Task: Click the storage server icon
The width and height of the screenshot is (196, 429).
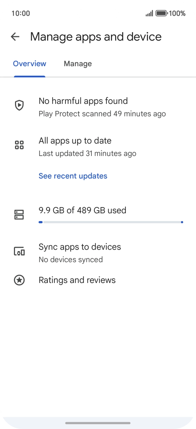Action: tap(19, 215)
